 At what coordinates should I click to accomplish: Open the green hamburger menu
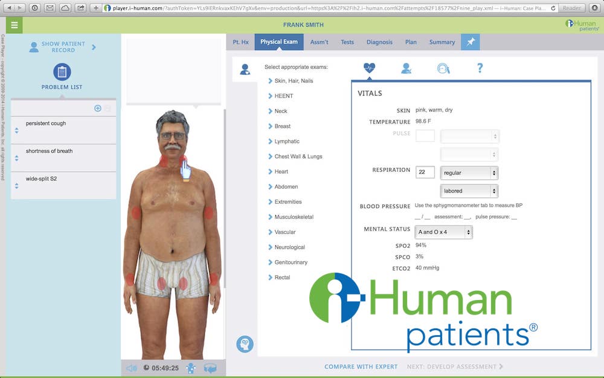coord(14,25)
